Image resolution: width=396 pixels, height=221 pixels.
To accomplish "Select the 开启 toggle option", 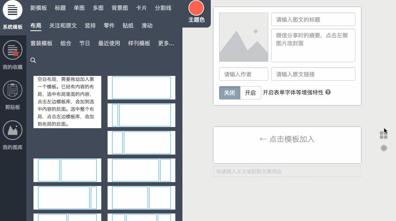I will (x=250, y=93).
